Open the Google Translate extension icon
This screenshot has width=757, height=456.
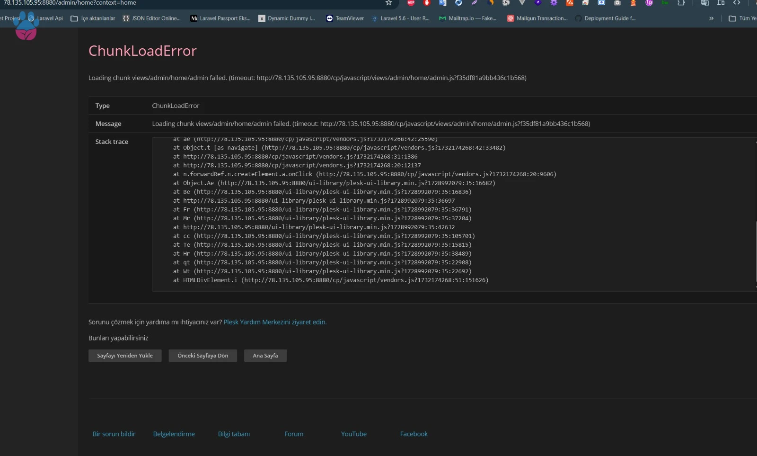[443, 2]
